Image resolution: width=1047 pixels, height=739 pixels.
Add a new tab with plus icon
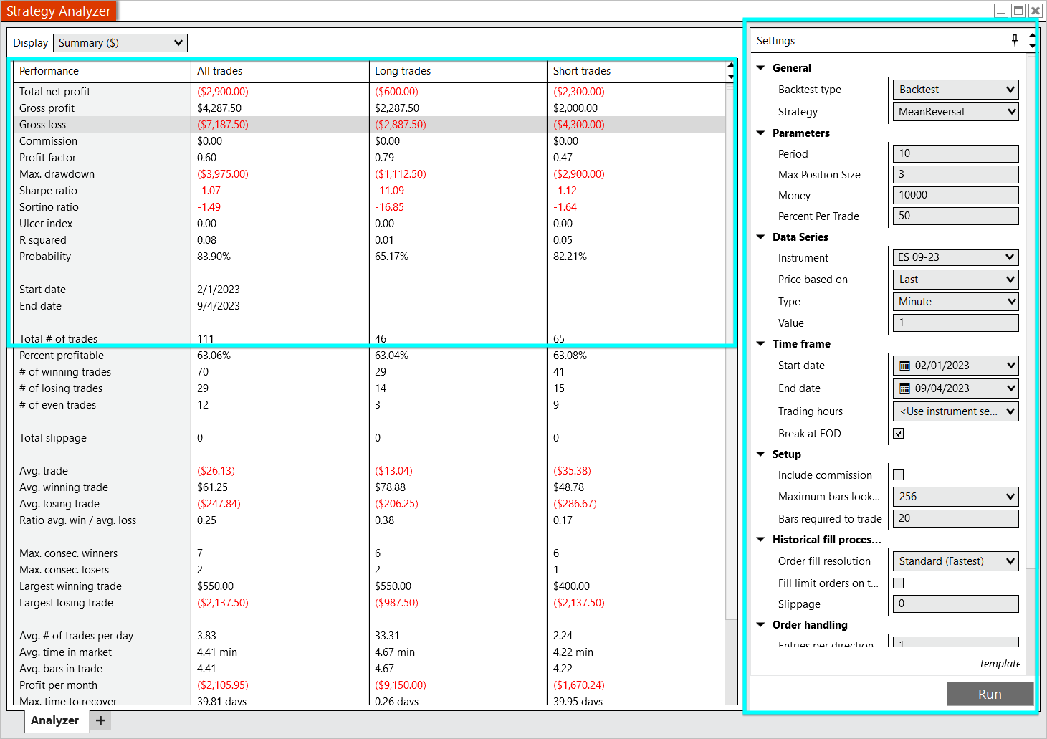[100, 720]
